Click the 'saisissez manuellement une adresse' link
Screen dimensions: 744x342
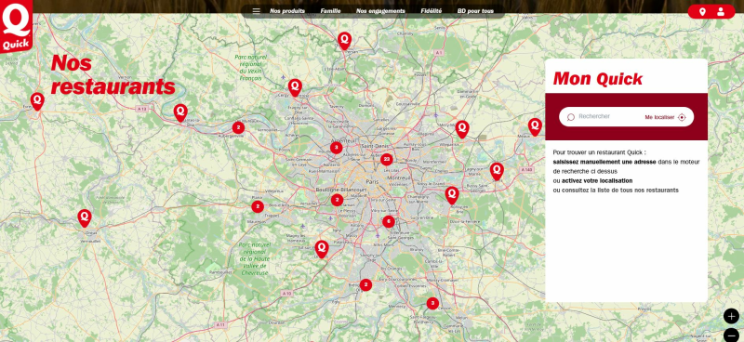click(604, 162)
